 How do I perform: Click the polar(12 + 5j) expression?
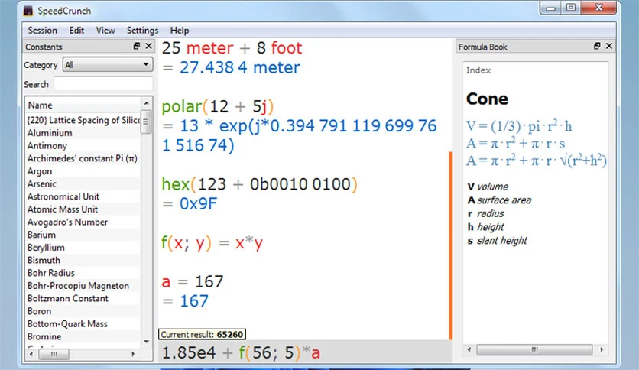[218, 107]
